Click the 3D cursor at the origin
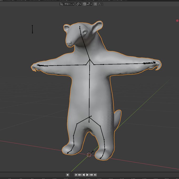Image resolution: width=179 pixels, height=179 pixels. coord(89,155)
